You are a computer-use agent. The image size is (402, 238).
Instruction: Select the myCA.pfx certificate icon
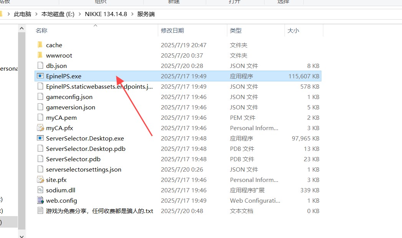coord(40,128)
